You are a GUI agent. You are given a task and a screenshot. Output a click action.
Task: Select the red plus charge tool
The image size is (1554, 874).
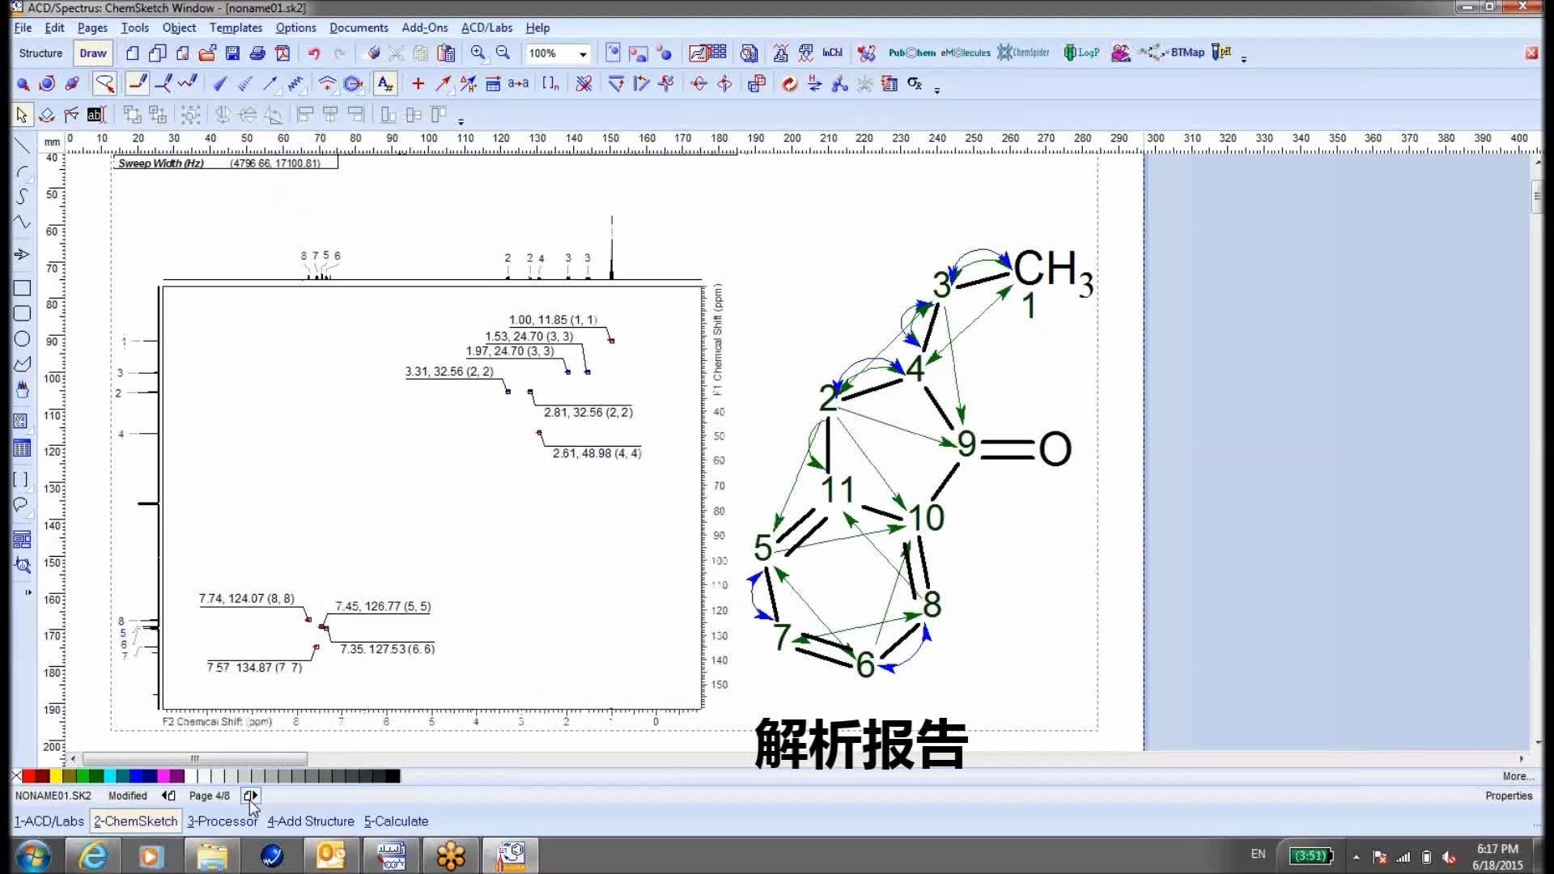[418, 84]
